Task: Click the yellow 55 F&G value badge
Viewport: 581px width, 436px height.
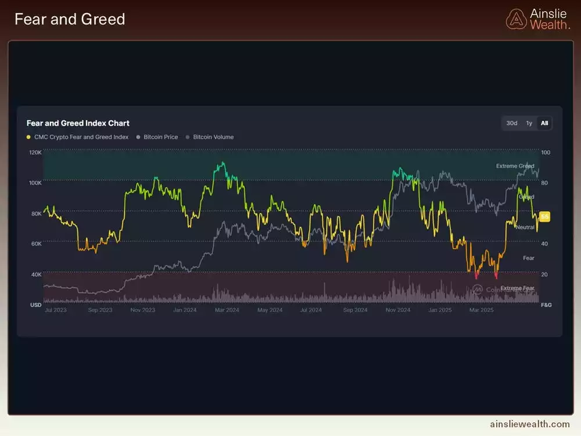Action: click(544, 216)
